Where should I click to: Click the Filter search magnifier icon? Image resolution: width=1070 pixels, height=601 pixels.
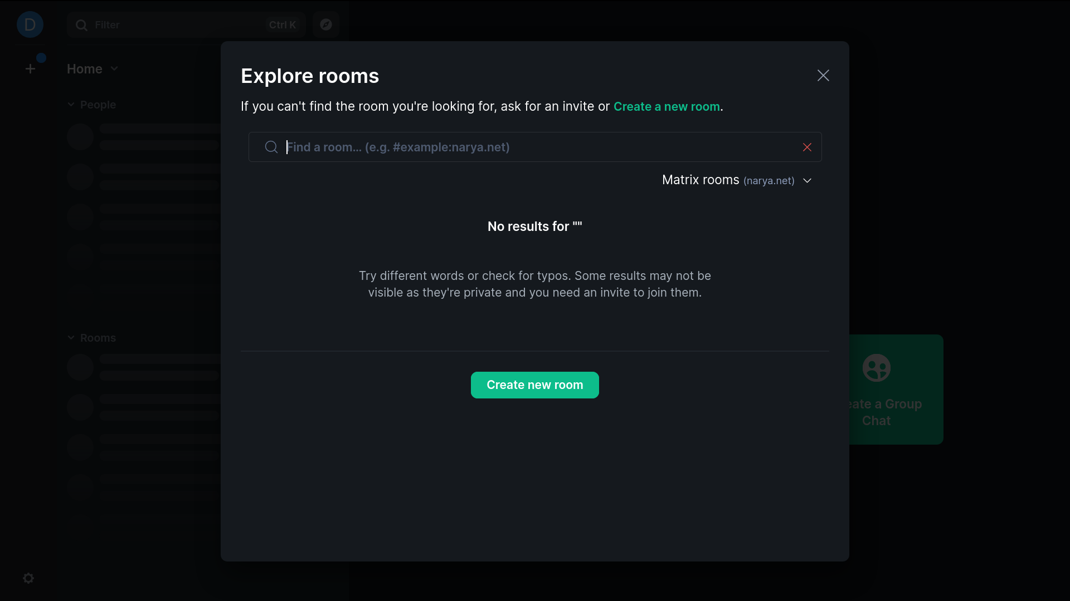point(81,25)
